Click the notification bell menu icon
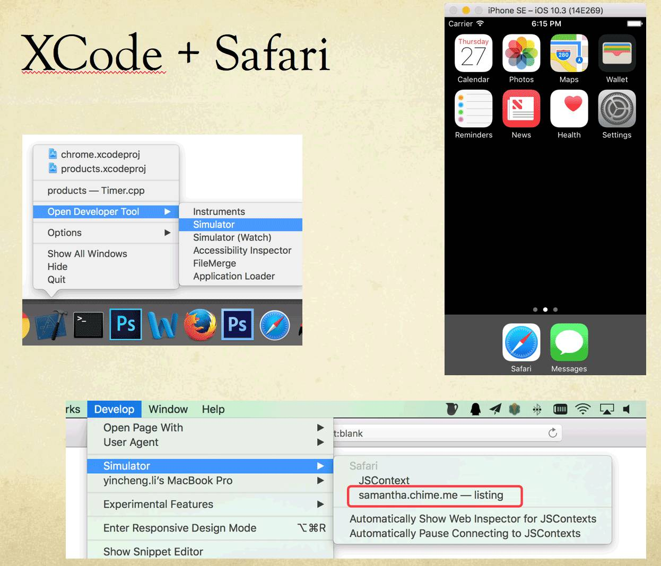The height and width of the screenshot is (566, 661). (x=475, y=409)
